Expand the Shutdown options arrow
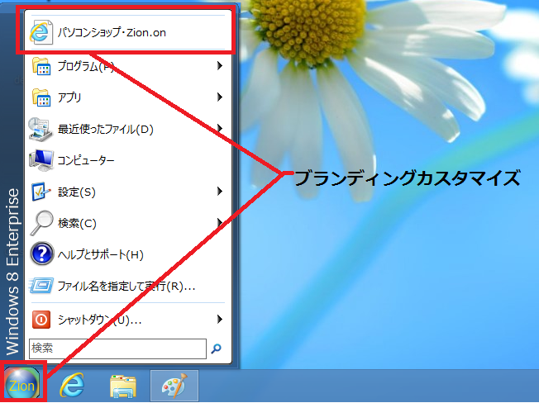 220,319
